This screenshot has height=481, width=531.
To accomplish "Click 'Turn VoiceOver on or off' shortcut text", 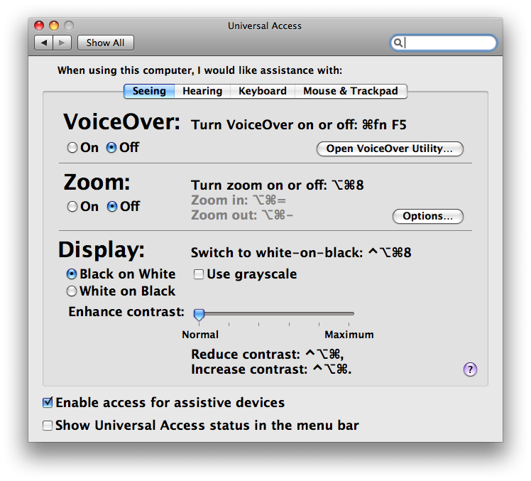I will point(299,125).
